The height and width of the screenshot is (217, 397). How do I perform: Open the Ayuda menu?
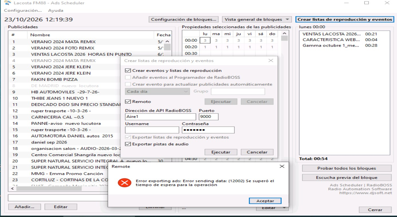(56, 10)
